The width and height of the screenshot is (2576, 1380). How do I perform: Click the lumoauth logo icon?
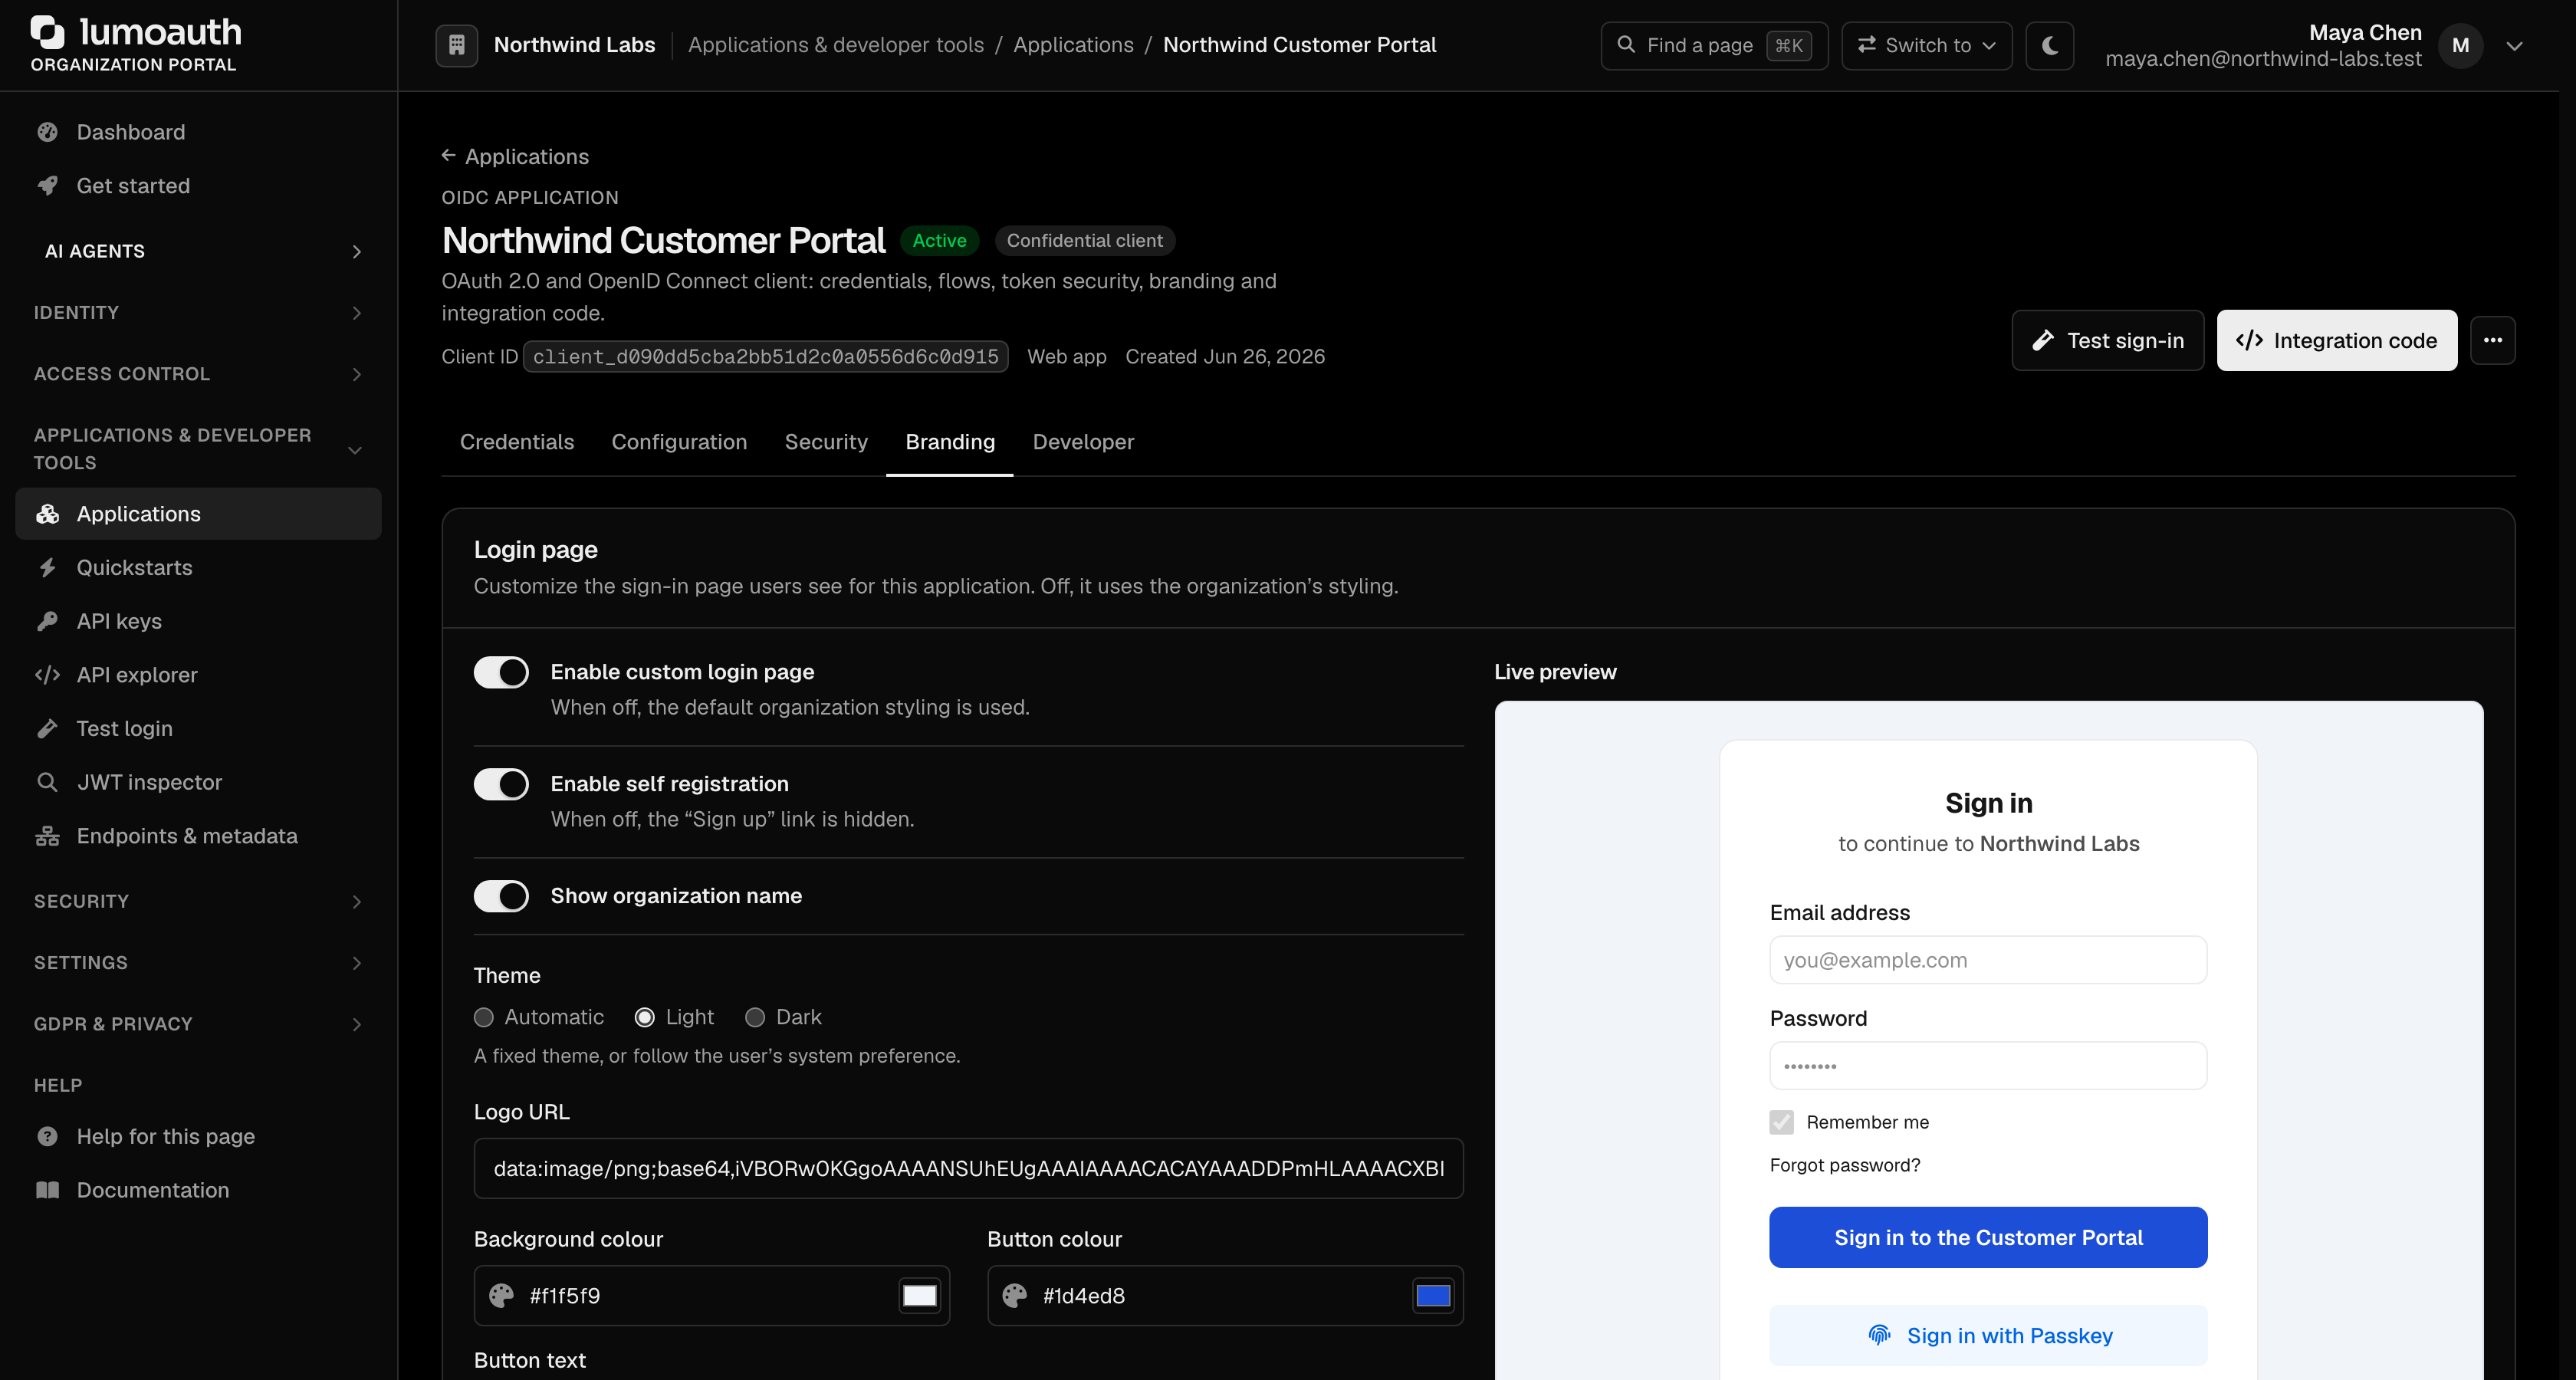click(48, 32)
